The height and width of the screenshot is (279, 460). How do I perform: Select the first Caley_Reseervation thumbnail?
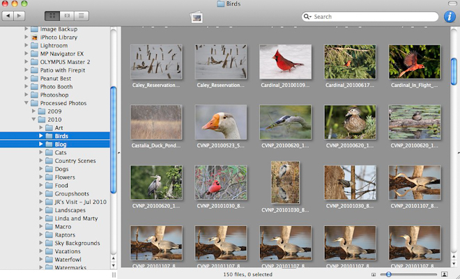(156, 62)
